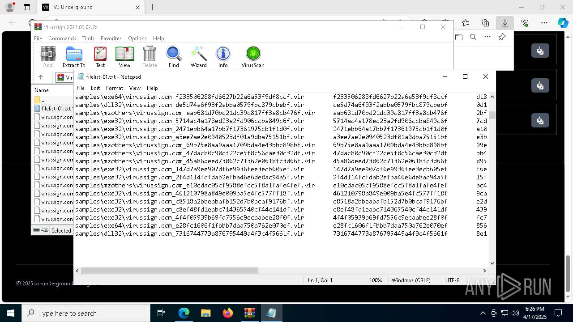This screenshot has width=573, height=322.
Task: Click the Notepad horizontal scrollbar thumb
Action: [170, 271]
